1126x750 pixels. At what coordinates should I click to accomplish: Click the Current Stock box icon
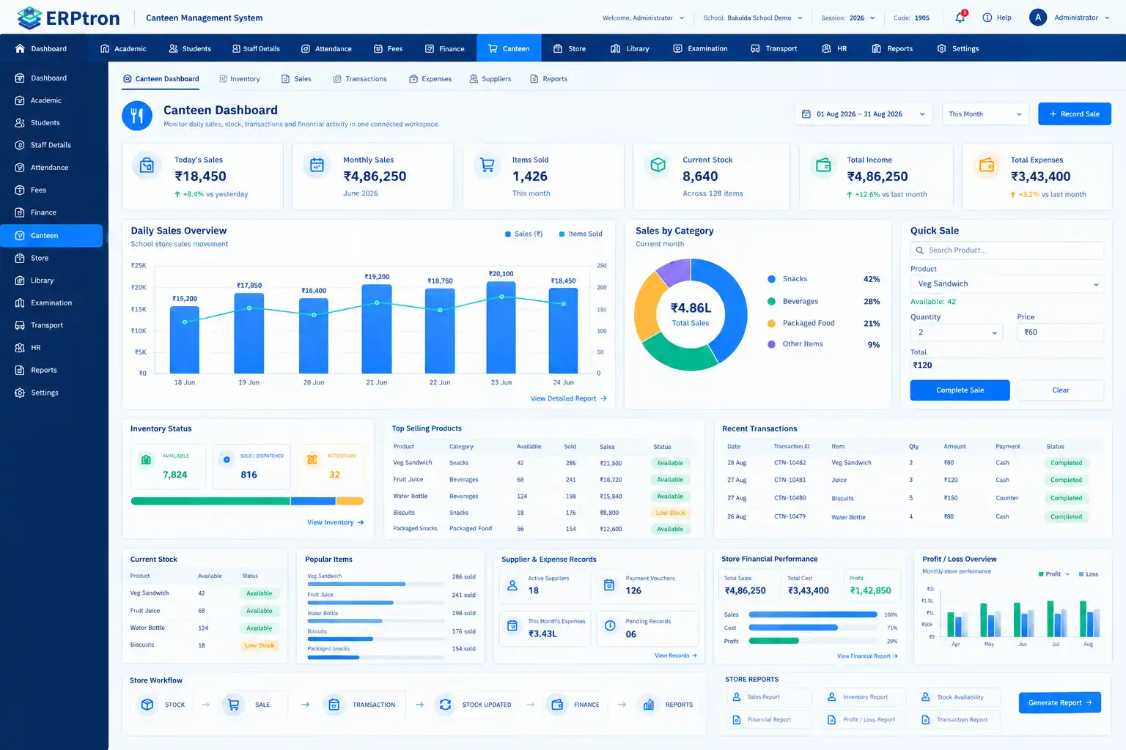658,166
